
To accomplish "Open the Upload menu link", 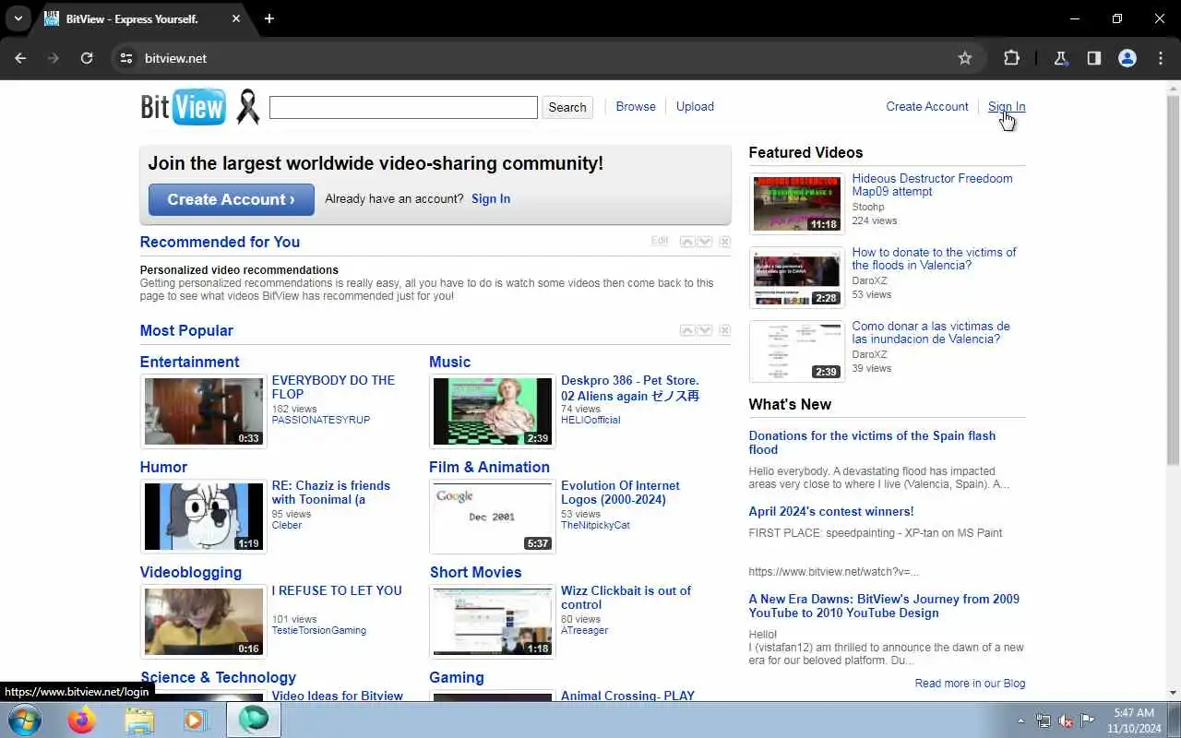I will pos(695,106).
